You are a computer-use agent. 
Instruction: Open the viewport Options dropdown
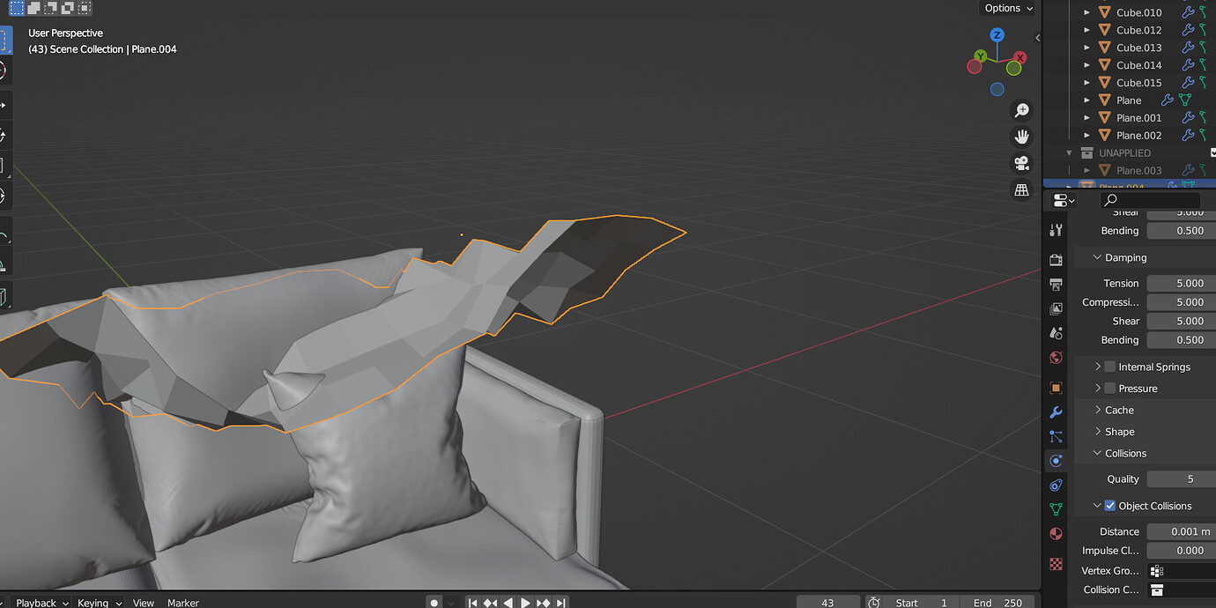(x=1009, y=8)
